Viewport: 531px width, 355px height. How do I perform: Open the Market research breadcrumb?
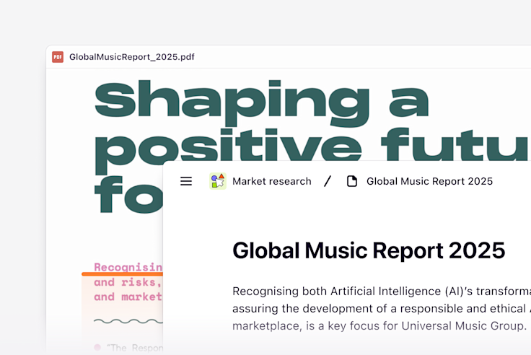point(271,181)
